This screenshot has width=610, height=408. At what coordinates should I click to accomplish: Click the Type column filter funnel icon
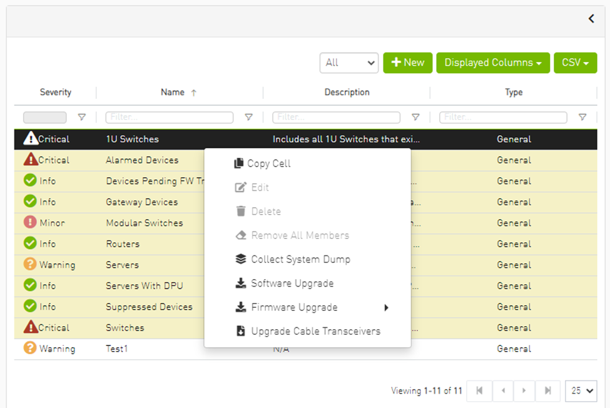point(582,117)
